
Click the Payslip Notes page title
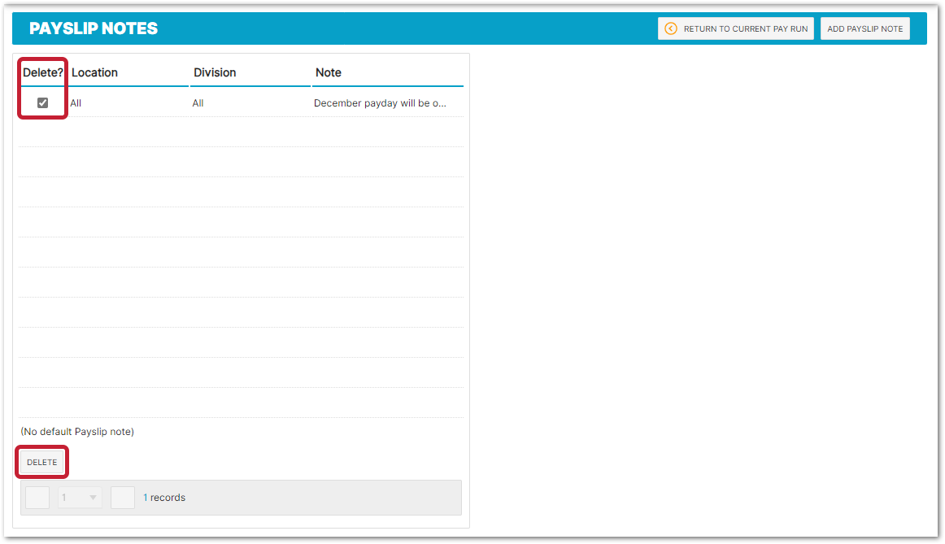[x=94, y=28]
